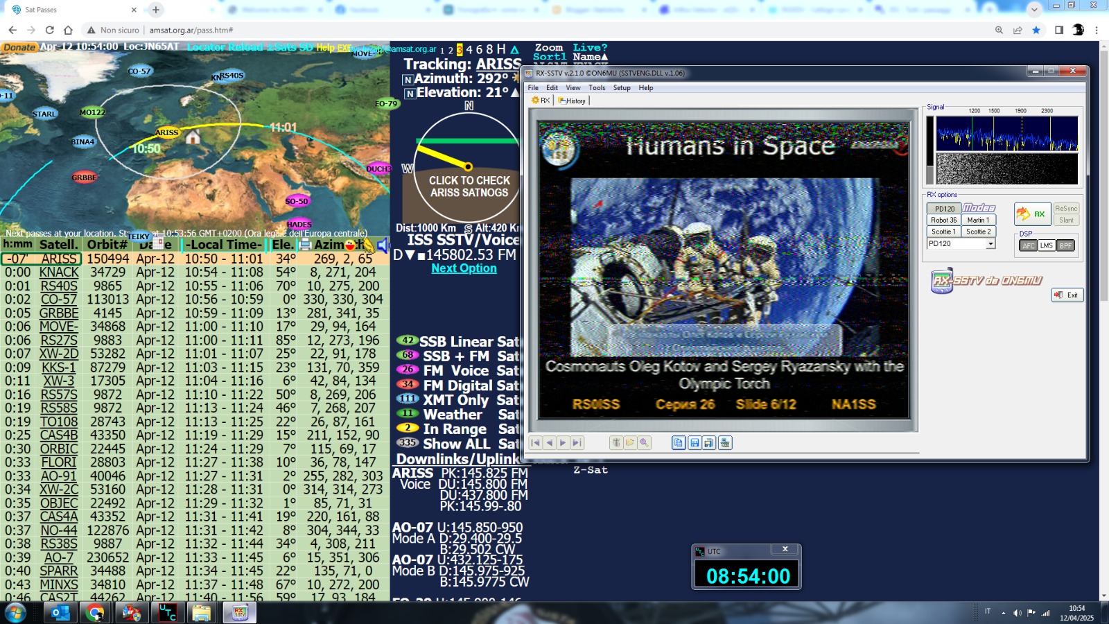Click the signal spectrum display
This screenshot has height=624, width=1109.
click(1007, 133)
